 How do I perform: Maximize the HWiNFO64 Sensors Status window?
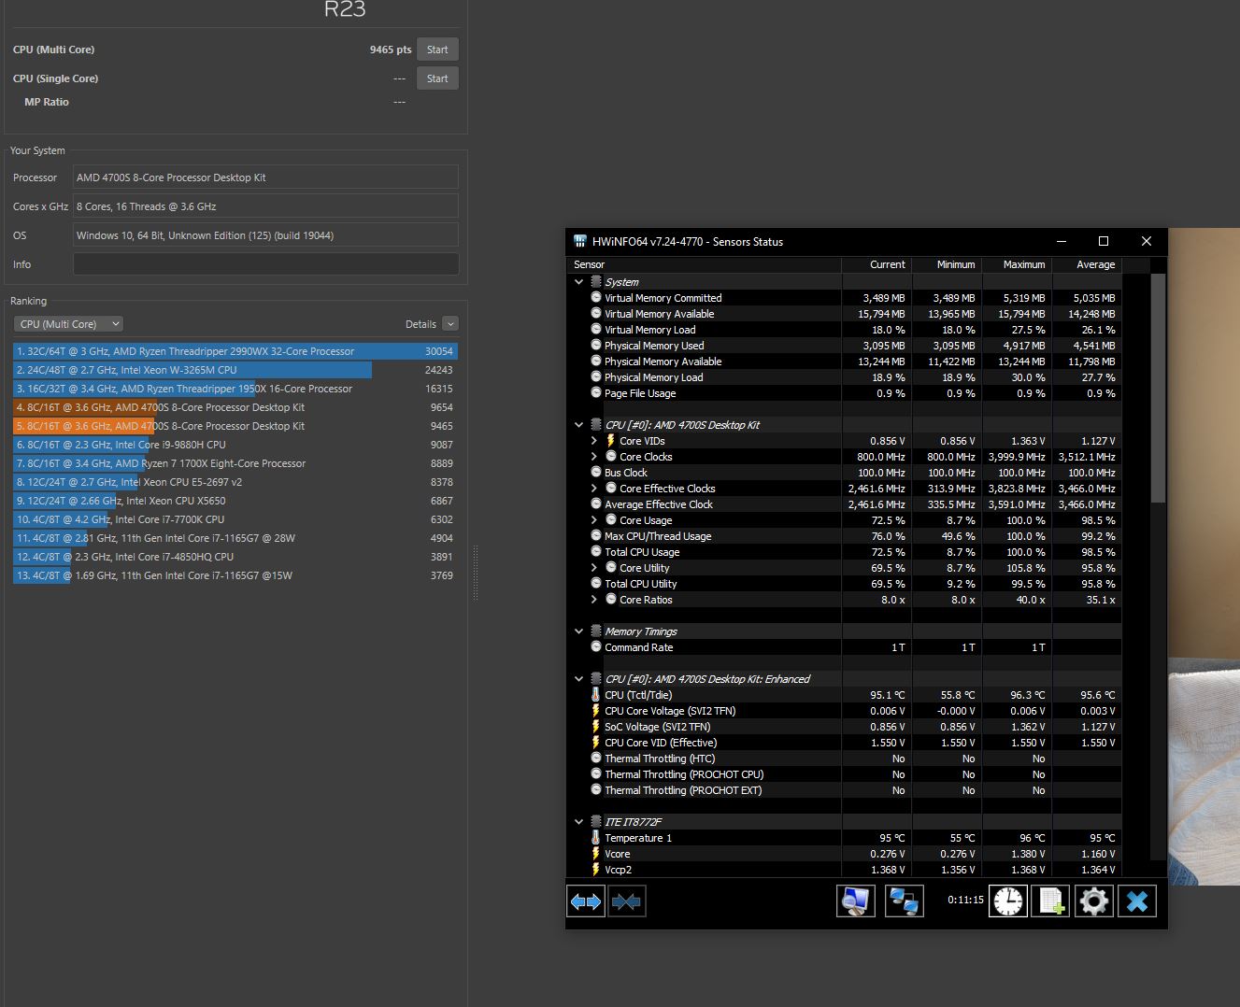1104,241
